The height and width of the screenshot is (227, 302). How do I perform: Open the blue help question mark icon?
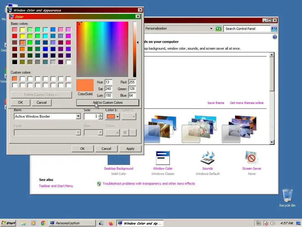pyautogui.click(x=275, y=37)
